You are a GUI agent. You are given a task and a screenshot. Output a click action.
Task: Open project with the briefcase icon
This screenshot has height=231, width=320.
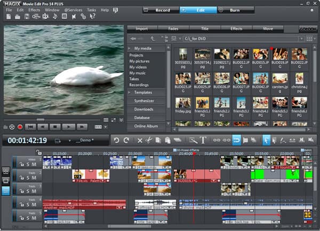[18, 16]
